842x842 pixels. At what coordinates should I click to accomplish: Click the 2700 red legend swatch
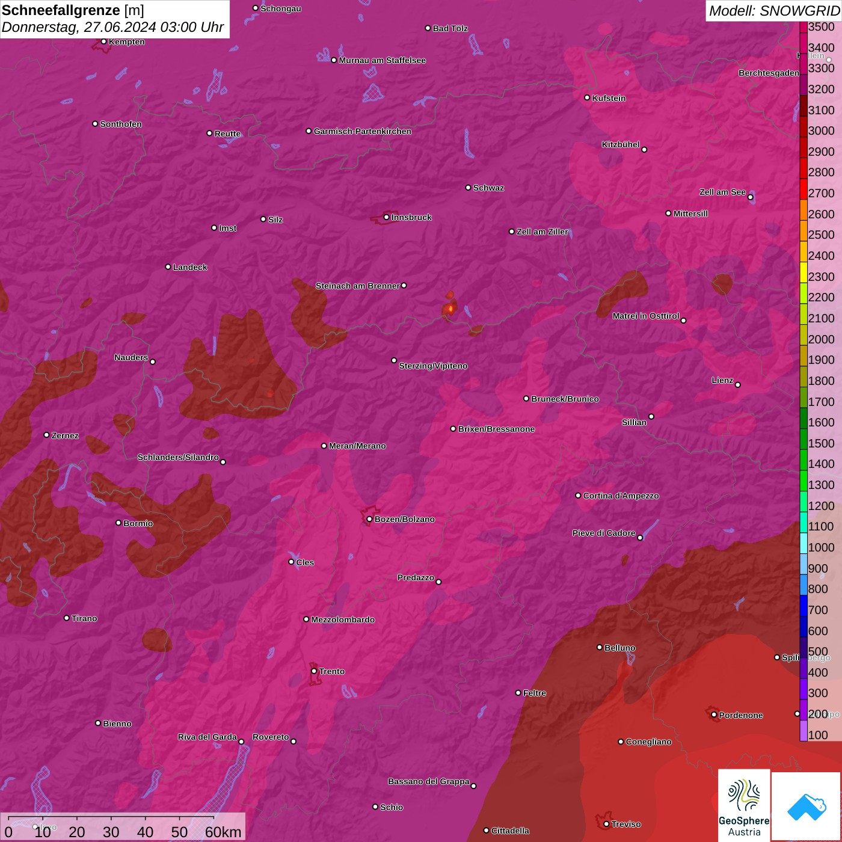[804, 189]
